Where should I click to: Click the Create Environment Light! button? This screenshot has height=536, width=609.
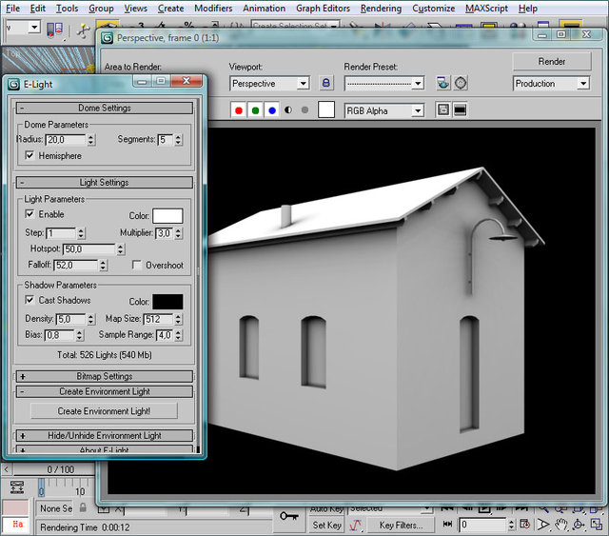pos(104,411)
